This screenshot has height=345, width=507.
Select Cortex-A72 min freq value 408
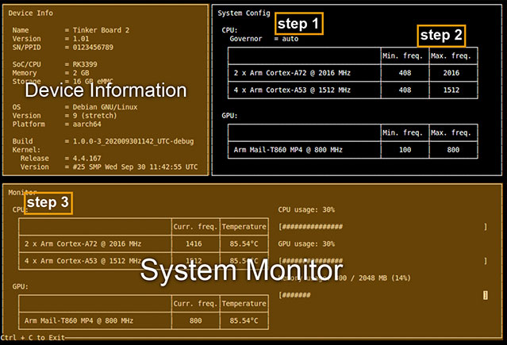pyautogui.click(x=404, y=73)
